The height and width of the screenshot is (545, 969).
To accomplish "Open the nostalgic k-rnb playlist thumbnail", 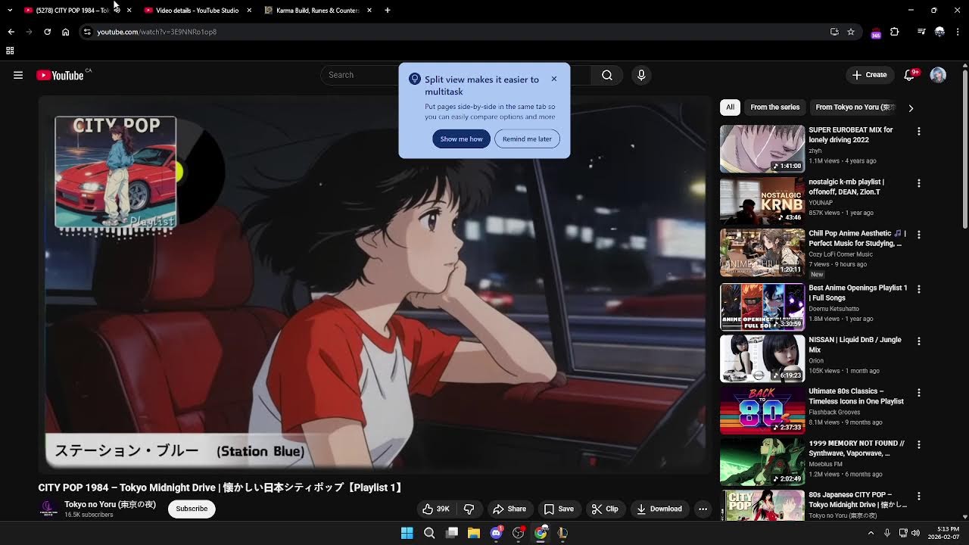I will [x=762, y=201].
